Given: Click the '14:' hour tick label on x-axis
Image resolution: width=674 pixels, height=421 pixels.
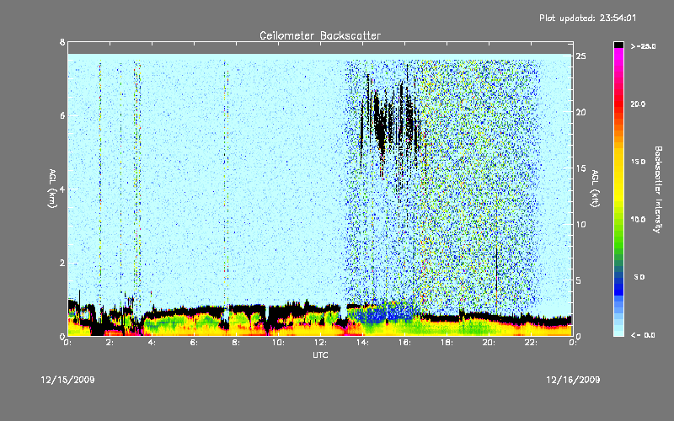Looking at the screenshot, I should point(362,343).
